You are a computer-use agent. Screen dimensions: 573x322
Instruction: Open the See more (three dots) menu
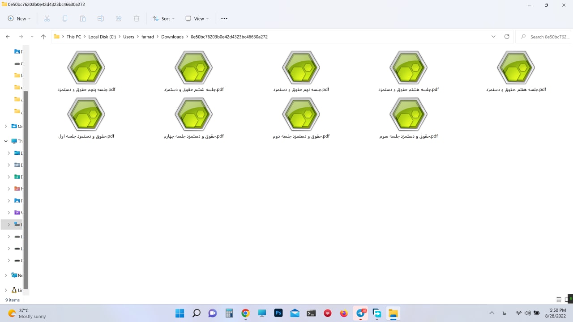point(224,18)
